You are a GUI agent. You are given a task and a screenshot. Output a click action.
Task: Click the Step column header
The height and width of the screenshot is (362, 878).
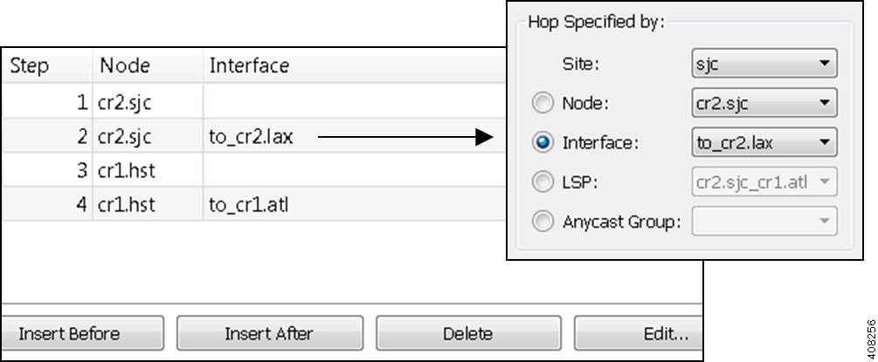coord(30,66)
